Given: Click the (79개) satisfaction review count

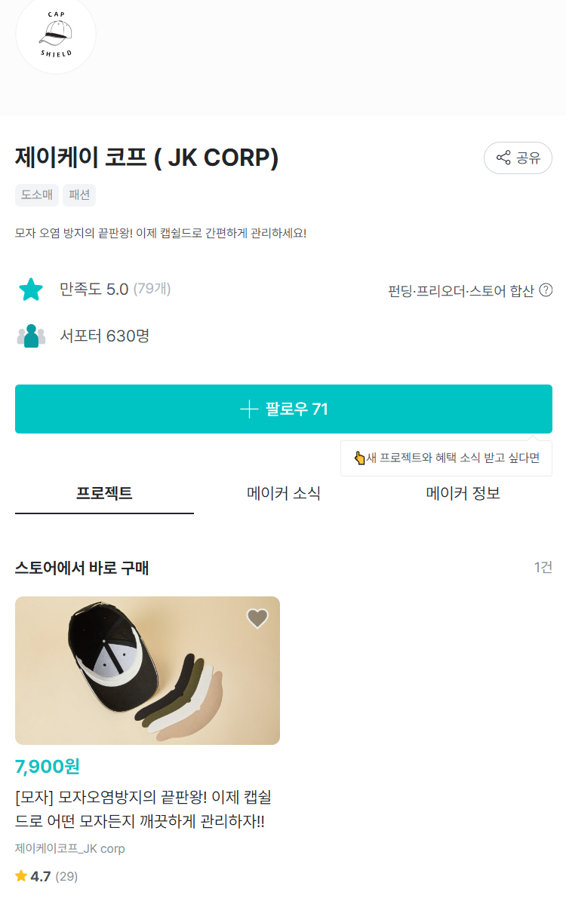Looking at the screenshot, I should [x=152, y=288].
